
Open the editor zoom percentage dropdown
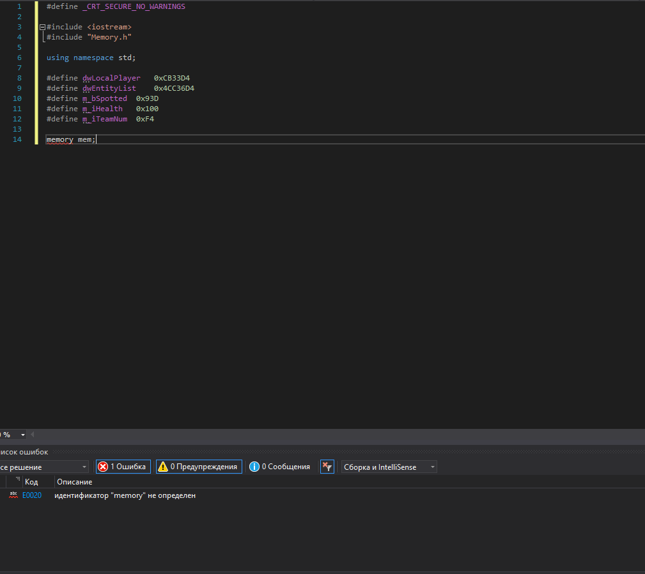(x=23, y=435)
